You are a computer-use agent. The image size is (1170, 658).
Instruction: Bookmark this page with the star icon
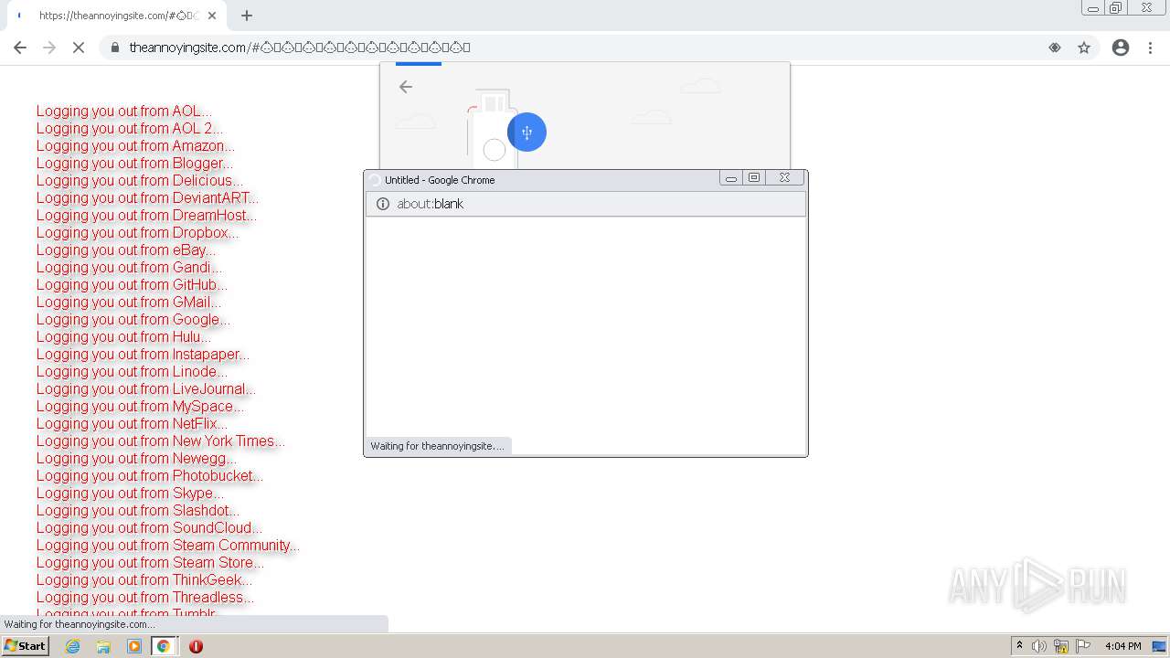(1084, 48)
